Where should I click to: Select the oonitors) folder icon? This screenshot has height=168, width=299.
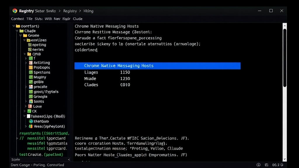tap(18, 26)
